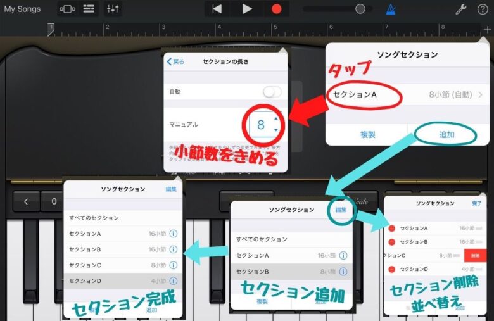Start recording with the red record button

point(276,9)
